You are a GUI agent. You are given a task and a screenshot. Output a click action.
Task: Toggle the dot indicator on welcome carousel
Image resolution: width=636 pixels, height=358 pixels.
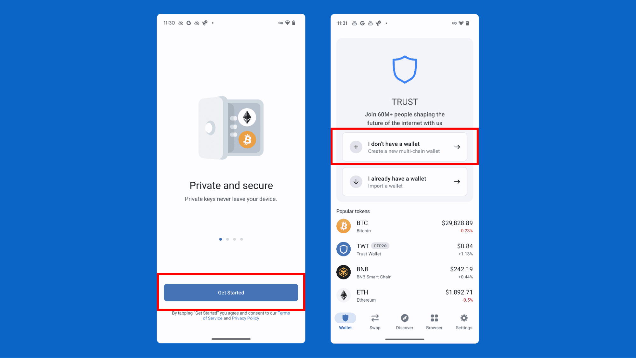click(x=220, y=239)
